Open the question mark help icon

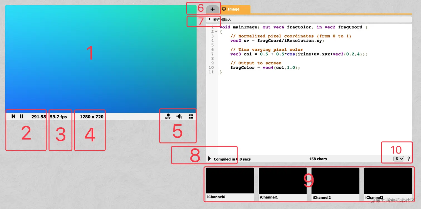(408, 159)
